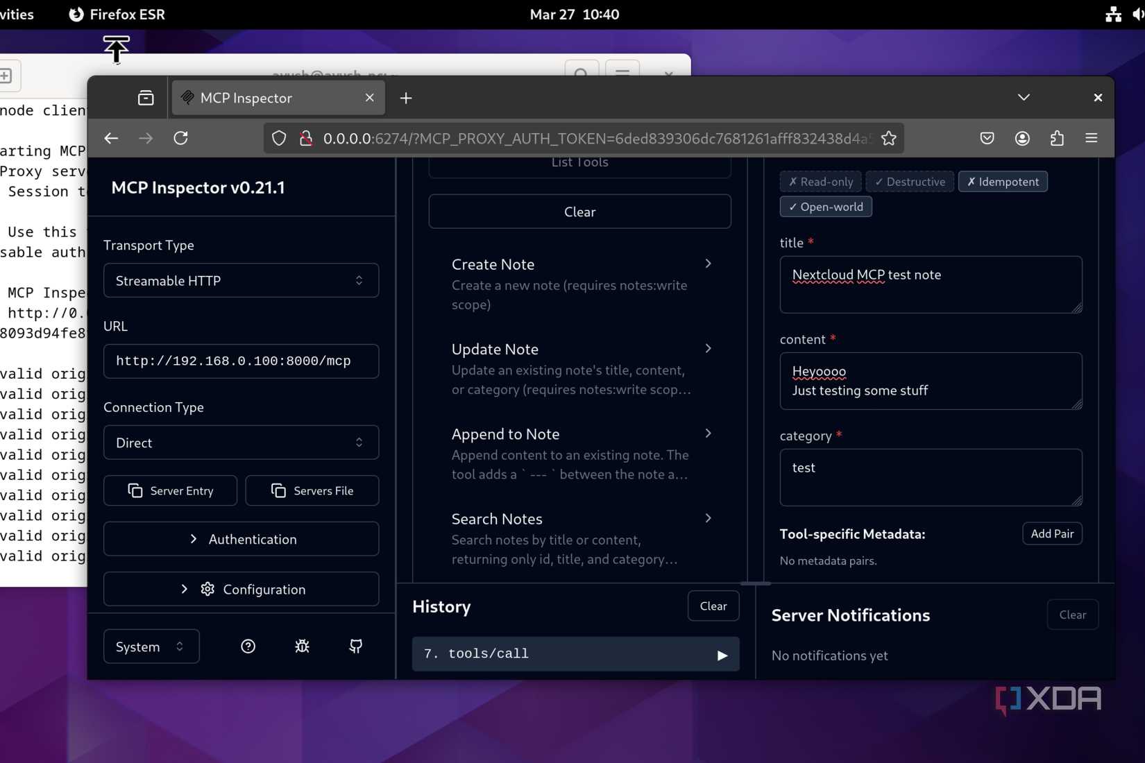Image resolution: width=1145 pixels, height=763 pixels.
Task: Click the List Tools button
Action: [579, 165]
